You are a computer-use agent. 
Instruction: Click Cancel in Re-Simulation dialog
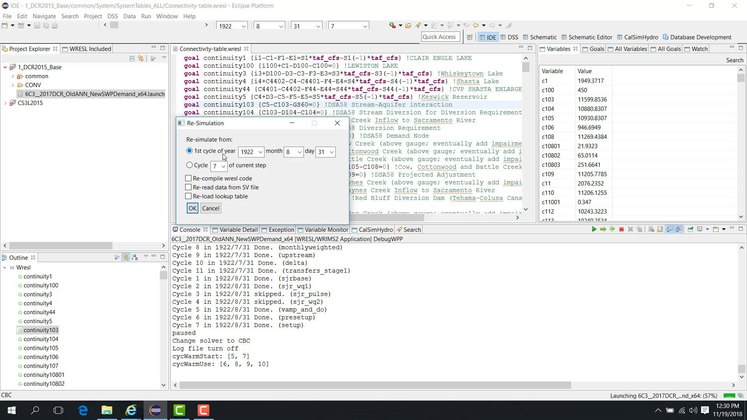(x=211, y=208)
